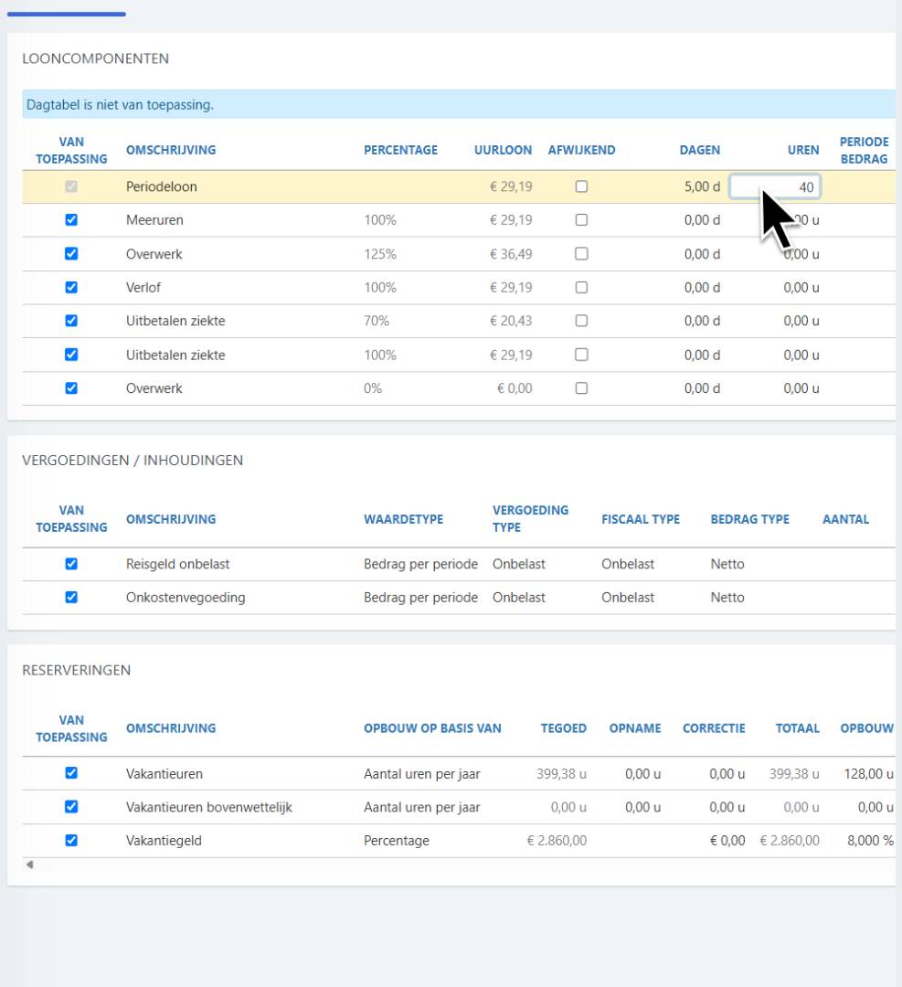Toggle Afwijkend for Uitbetalen ziekte 100%
The height and width of the screenshot is (987, 902).
click(x=580, y=355)
